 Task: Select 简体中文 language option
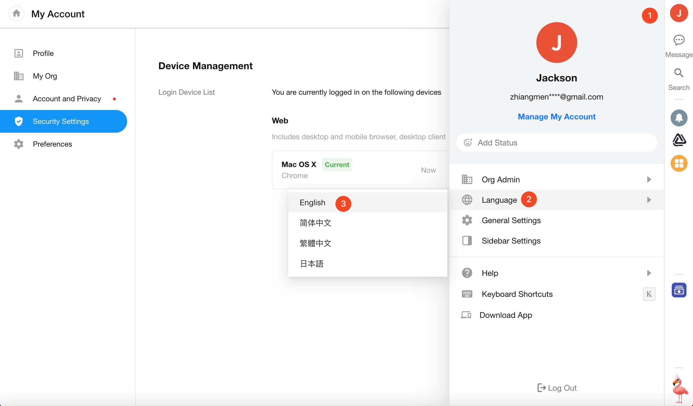[x=315, y=223]
